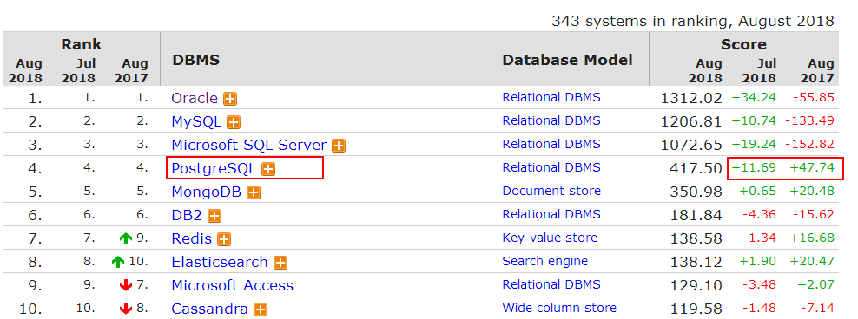The height and width of the screenshot is (319, 858).
Task: Select the Cassandra DBMS link
Action: (209, 309)
